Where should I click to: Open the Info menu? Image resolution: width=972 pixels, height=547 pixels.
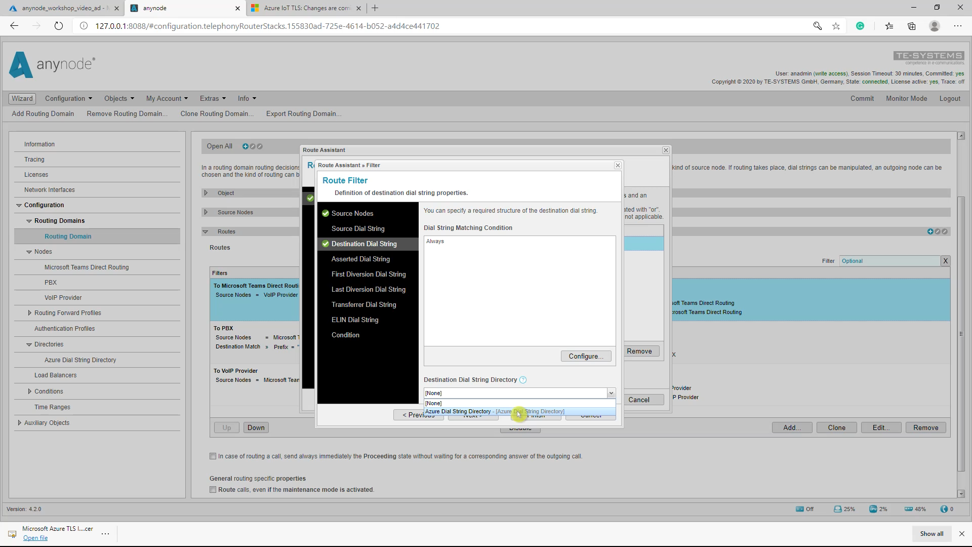tap(247, 99)
